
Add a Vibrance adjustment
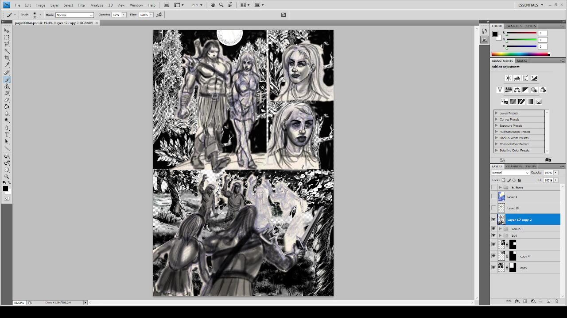click(500, 90)
